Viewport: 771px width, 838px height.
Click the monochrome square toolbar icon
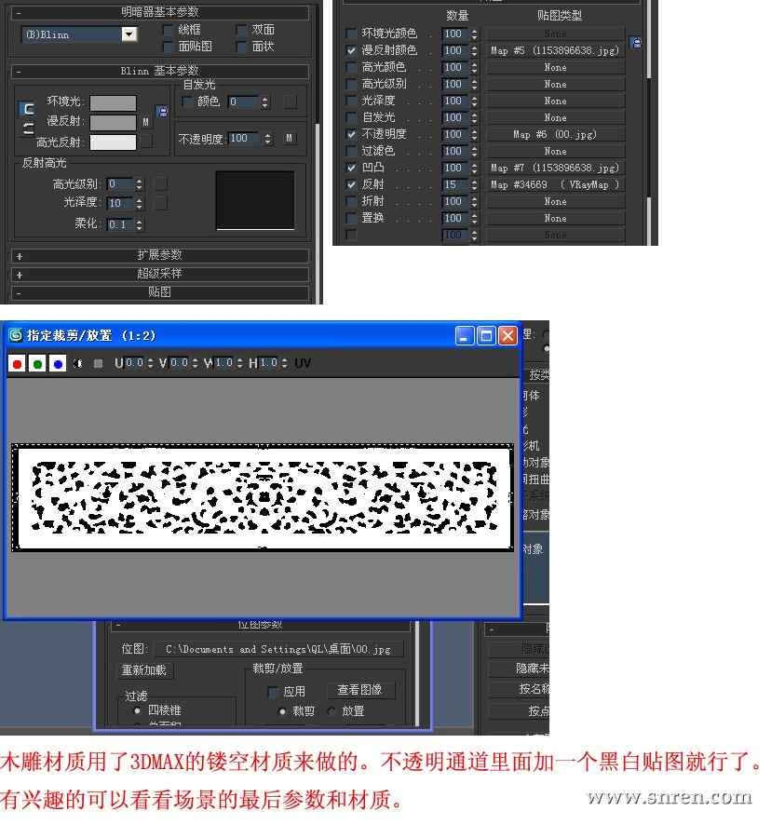[99, 363]
